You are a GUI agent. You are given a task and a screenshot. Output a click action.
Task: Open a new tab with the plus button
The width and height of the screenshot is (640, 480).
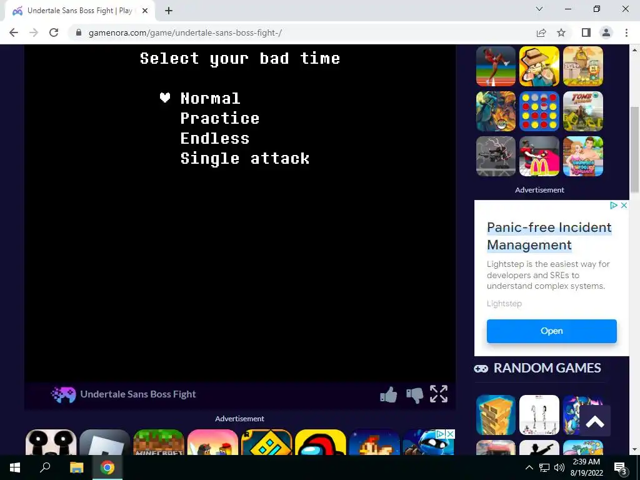pos(169,11)
